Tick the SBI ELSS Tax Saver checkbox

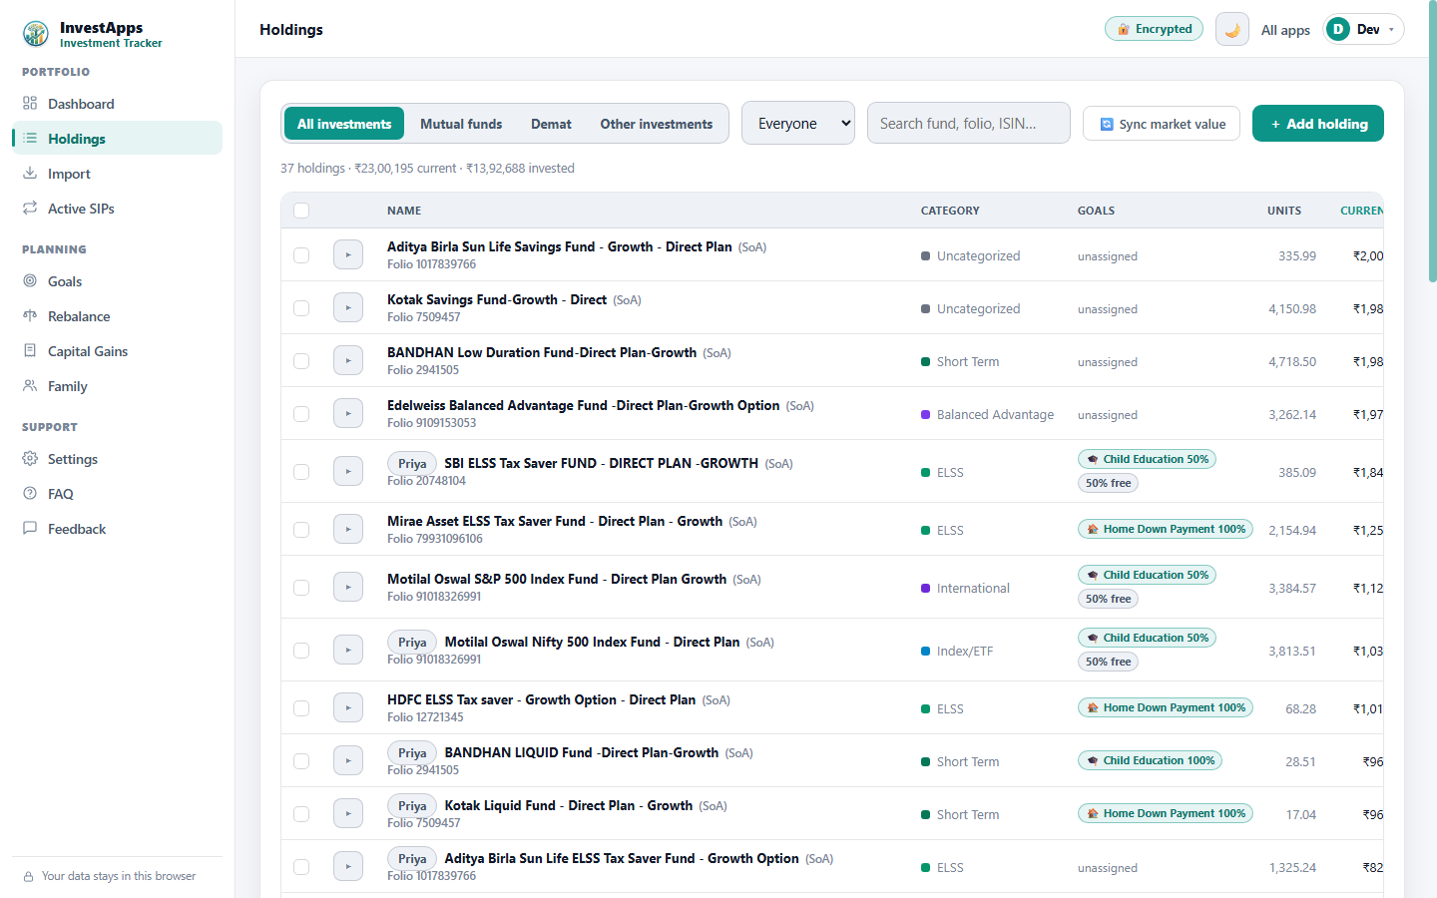tap(301, 472)
